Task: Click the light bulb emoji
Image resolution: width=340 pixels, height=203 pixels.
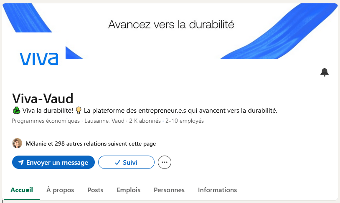Action: tap(78, 111)
